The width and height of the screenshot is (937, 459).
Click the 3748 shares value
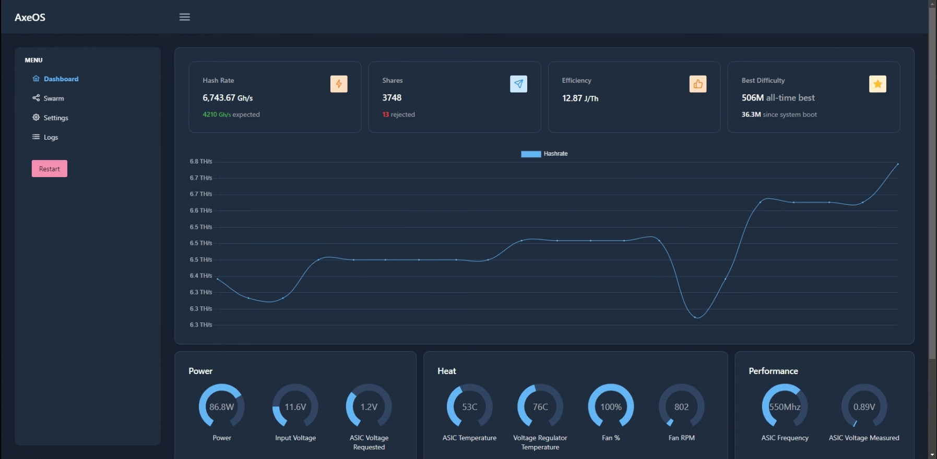392,98
